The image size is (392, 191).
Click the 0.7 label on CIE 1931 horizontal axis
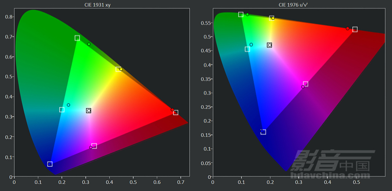point(181,182)
